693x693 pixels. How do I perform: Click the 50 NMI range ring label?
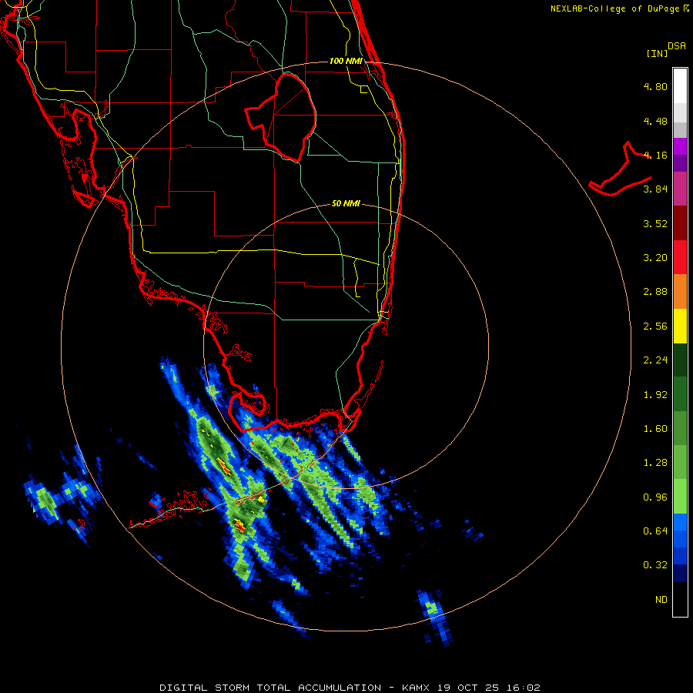[346, 204]
